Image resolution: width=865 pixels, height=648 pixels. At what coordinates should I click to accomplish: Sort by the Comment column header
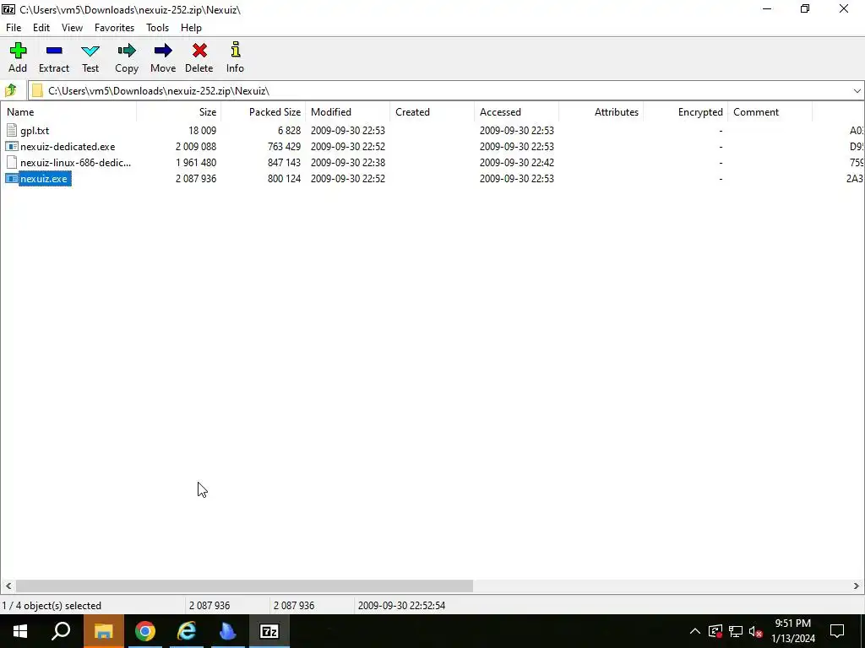pyautogui.click(x=770, y=112)
